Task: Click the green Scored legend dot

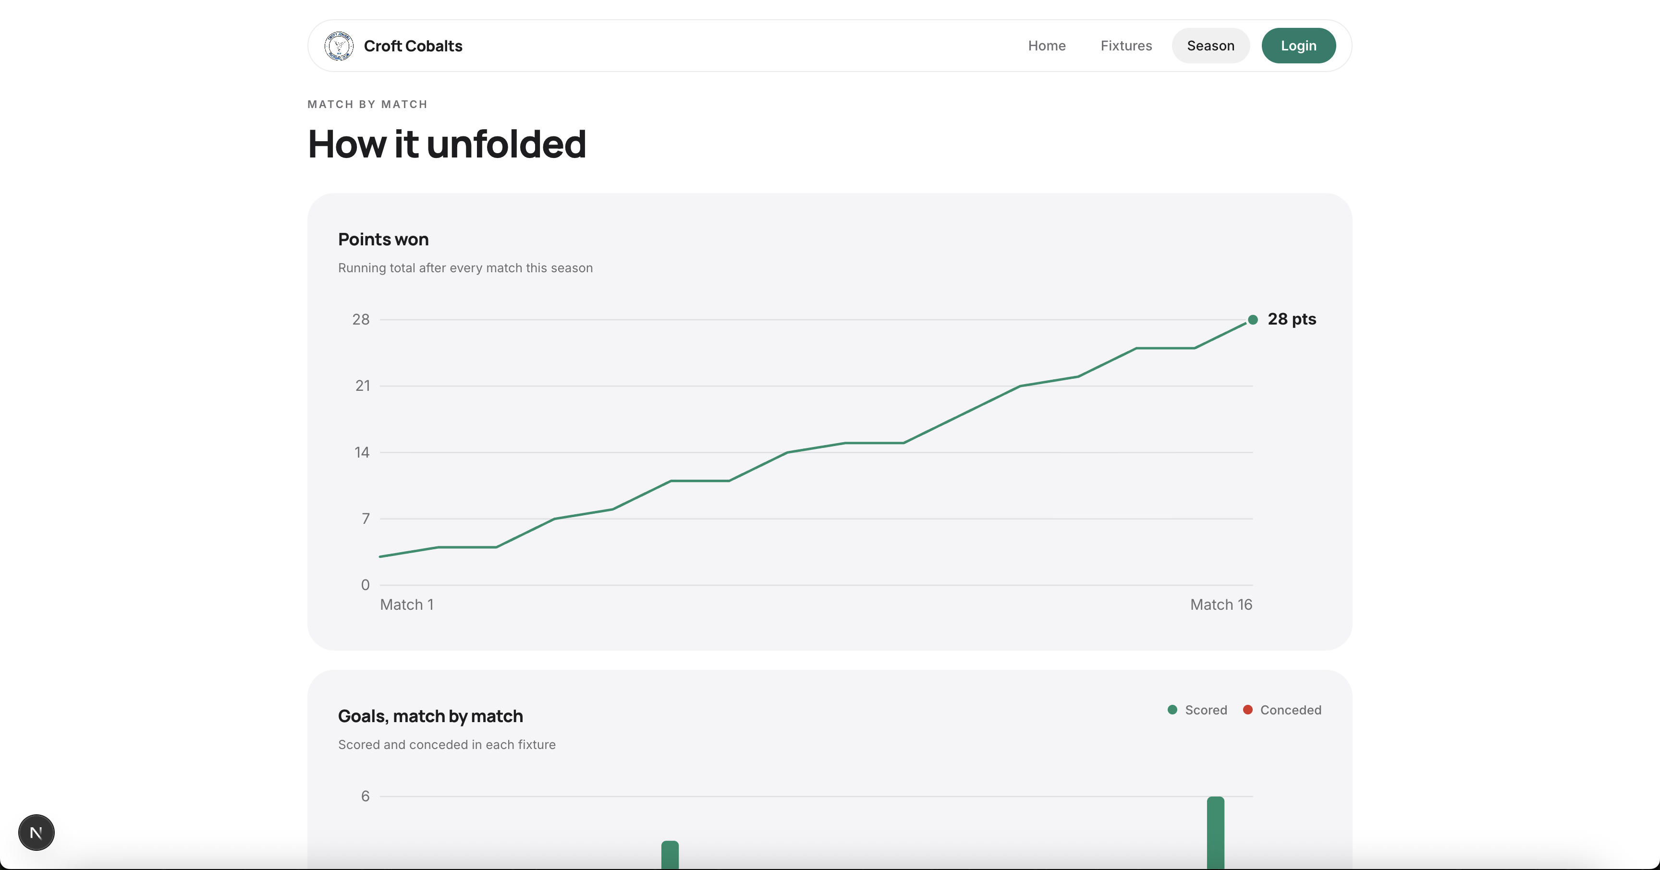Action: click(x=1172, y=710)
